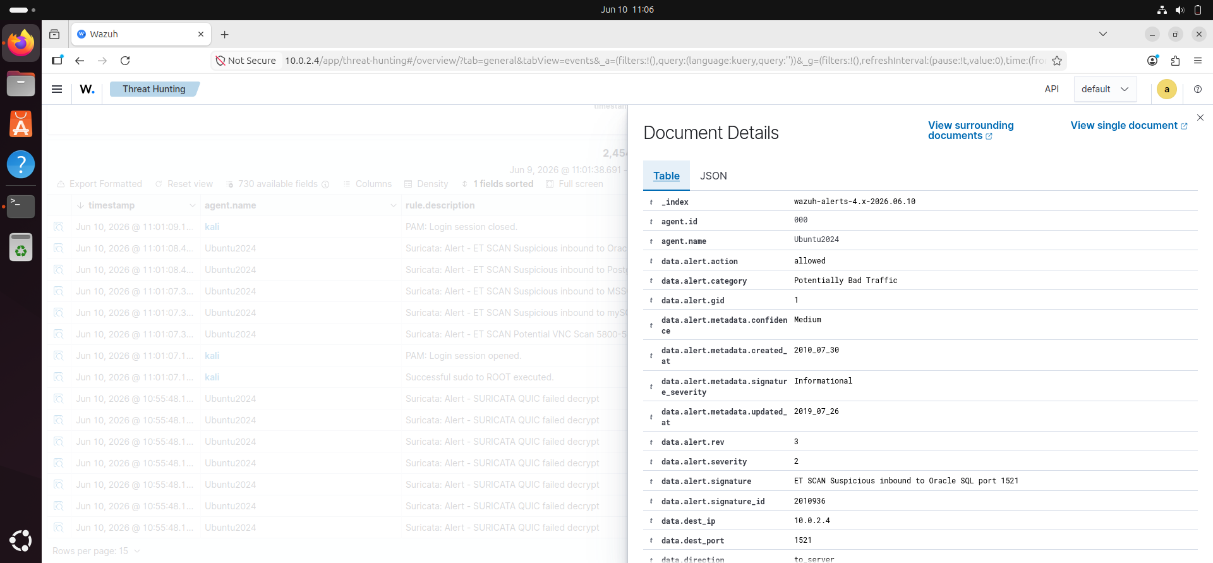Image resolution: width=1213 pixels, height=563 pixels.
Task: Open View single document link
Action: click(x=1129, y=125)
